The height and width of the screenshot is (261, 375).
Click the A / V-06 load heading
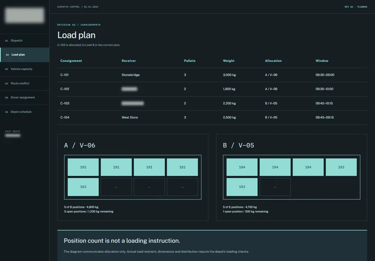pyautogui.click(x=80, y=145)
